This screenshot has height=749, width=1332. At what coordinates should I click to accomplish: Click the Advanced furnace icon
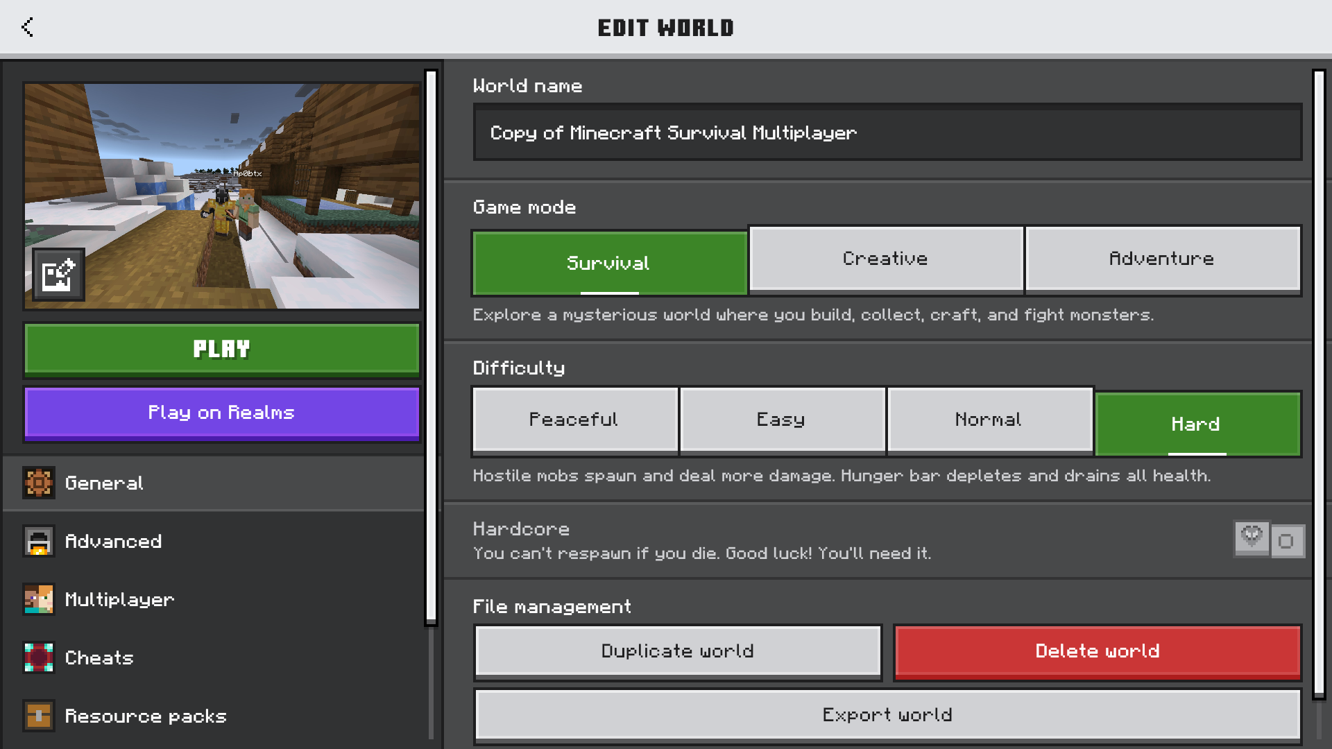coord(39,541)
